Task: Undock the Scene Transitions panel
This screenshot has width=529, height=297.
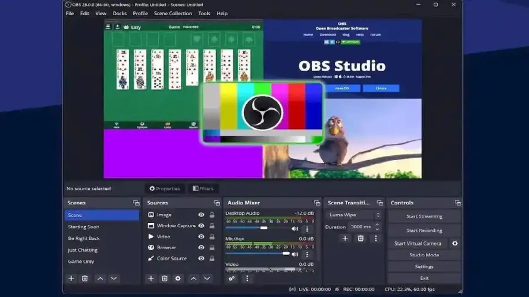Action: click(380, 203)
